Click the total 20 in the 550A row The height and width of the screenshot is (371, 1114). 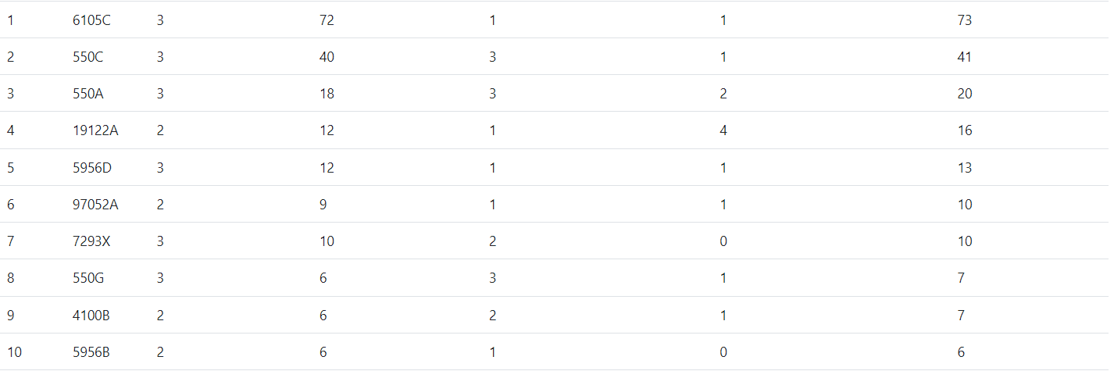[964, 94]
